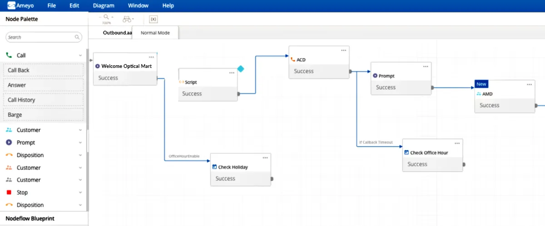
Task: Click the Check Office Hour output port
Action: pos(464,164)
